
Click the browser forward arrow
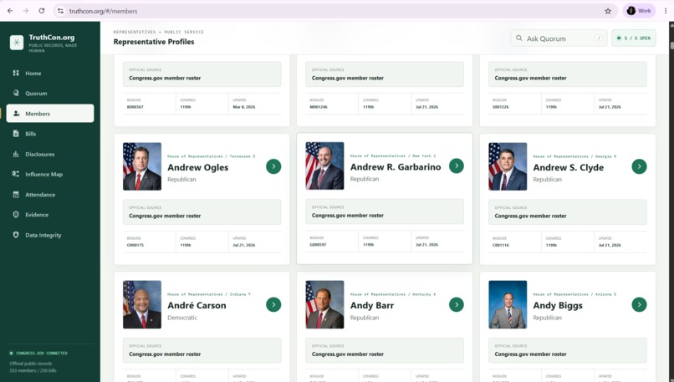coord(26,11)
